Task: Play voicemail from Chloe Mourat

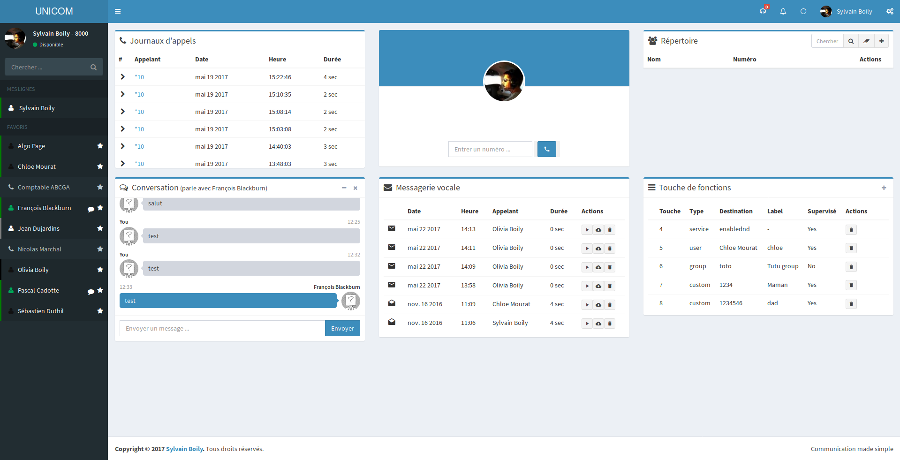Action: coord(587,305)
